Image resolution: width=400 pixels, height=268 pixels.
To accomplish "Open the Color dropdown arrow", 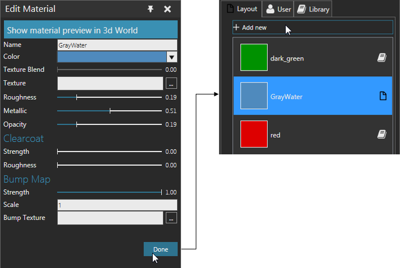I will click(172, 57).
